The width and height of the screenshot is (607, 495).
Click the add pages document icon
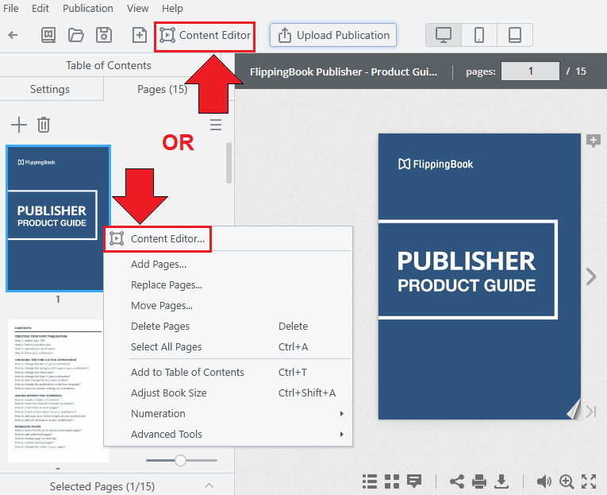pyautogui.click(x=140, y=35)
